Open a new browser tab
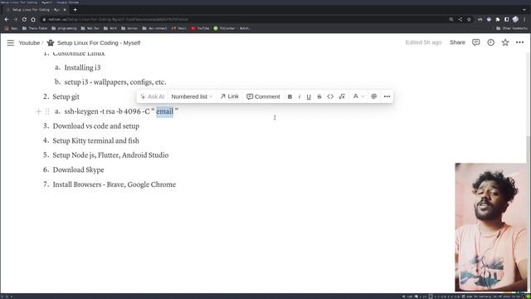Screen dimensions: 531x299 pyautogui.click(x=76, y=10)
